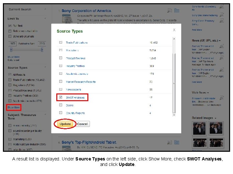Image resolution: width=233 pixels, height=174 pixels.
Task: Preview icon for Sony Corporation of America
Action: pyautogui.click(x=170, y=11)
